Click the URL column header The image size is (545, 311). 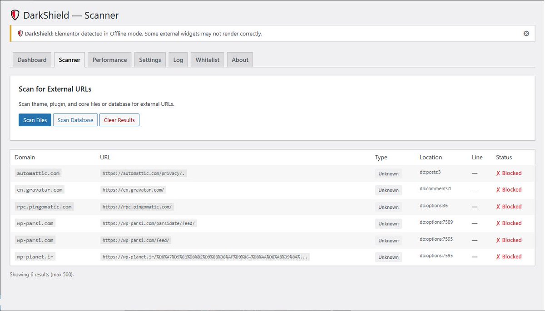pyautogui.click(x=105, y=157)
